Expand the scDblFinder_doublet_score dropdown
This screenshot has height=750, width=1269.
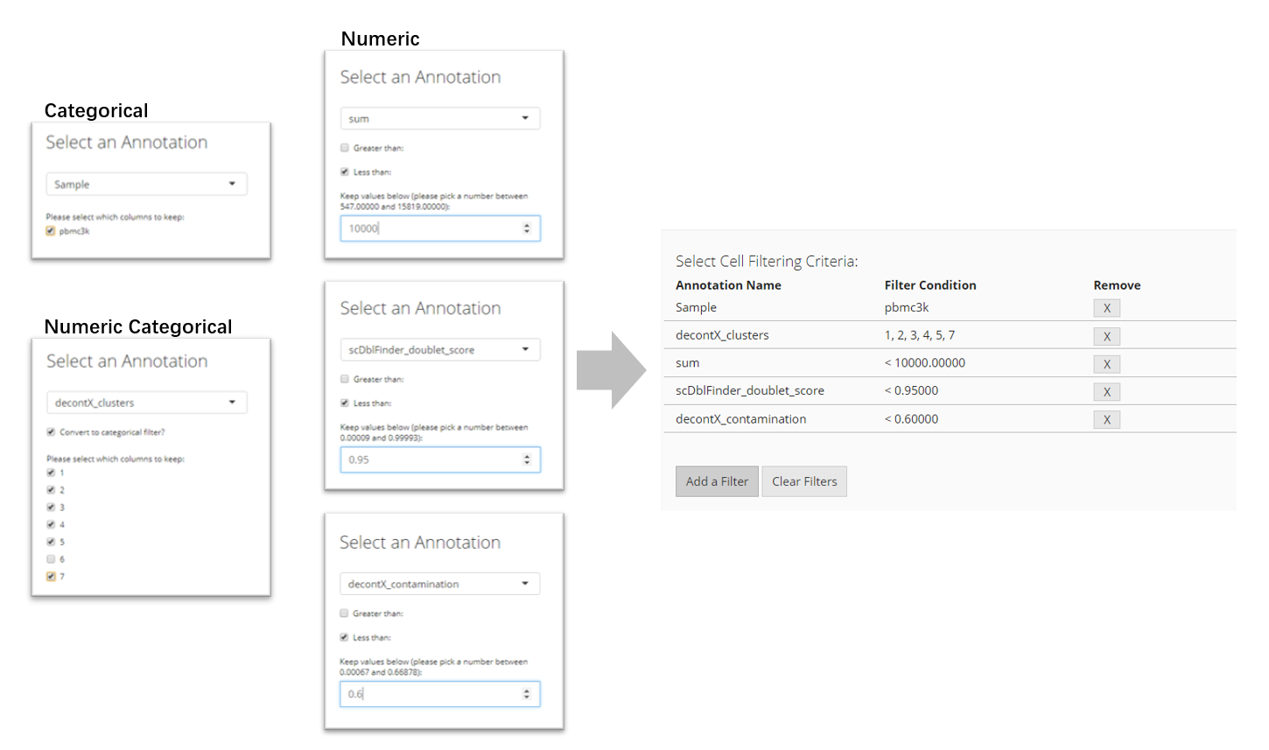[439, 349]
